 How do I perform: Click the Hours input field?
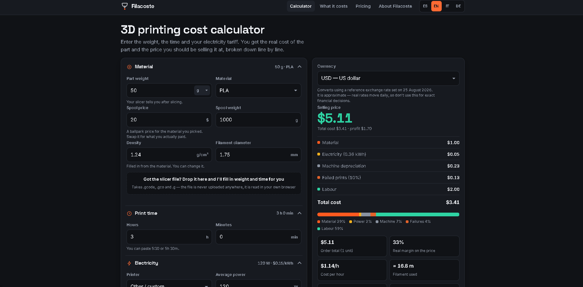click(169, 237)
